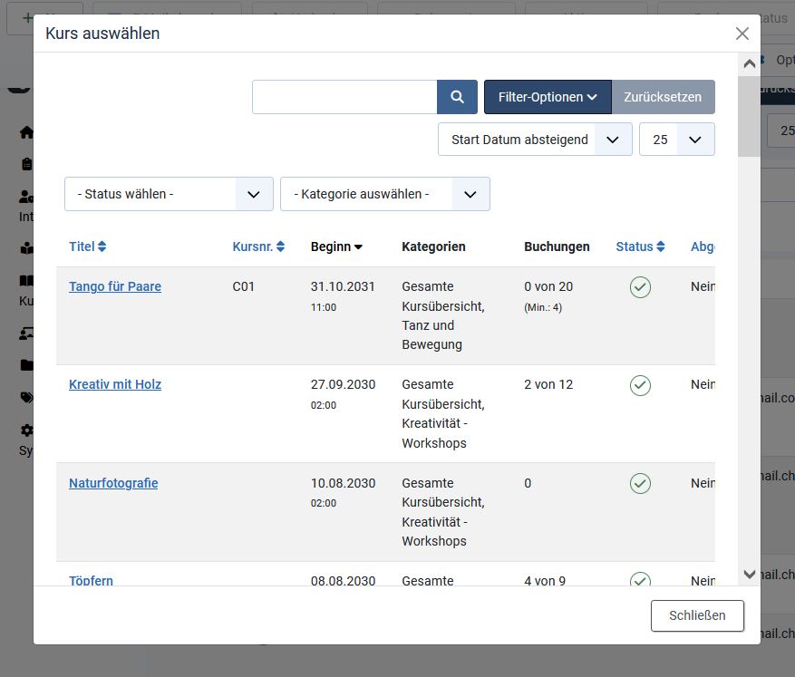Click course number C01 cell
Viewport: 795px width, 677px height.
[x=243, y=286]
